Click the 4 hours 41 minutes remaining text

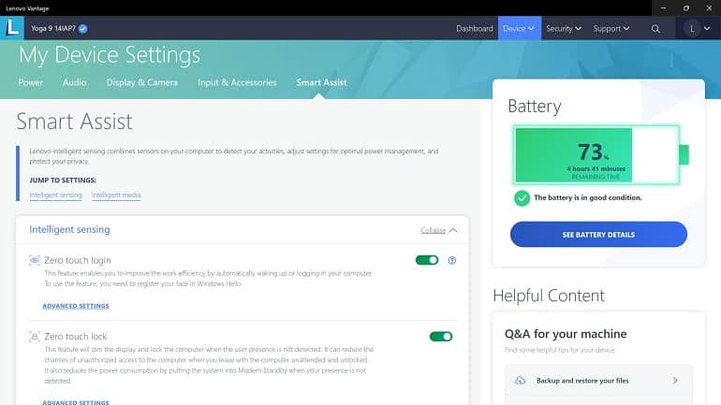coord(596,169)
